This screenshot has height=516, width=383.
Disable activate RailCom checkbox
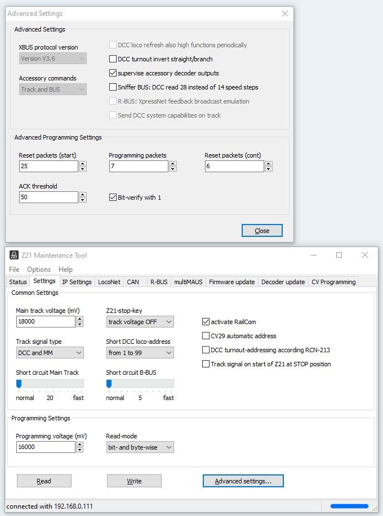[x=206, y=321]
